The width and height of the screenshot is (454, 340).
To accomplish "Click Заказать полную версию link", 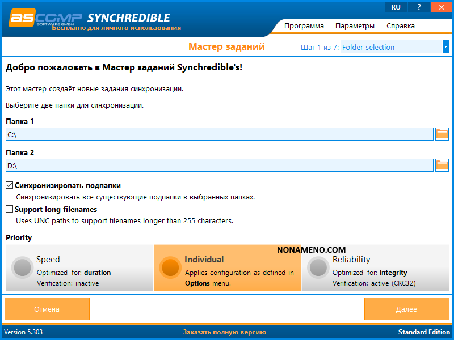I will click(x=224, y=332).
